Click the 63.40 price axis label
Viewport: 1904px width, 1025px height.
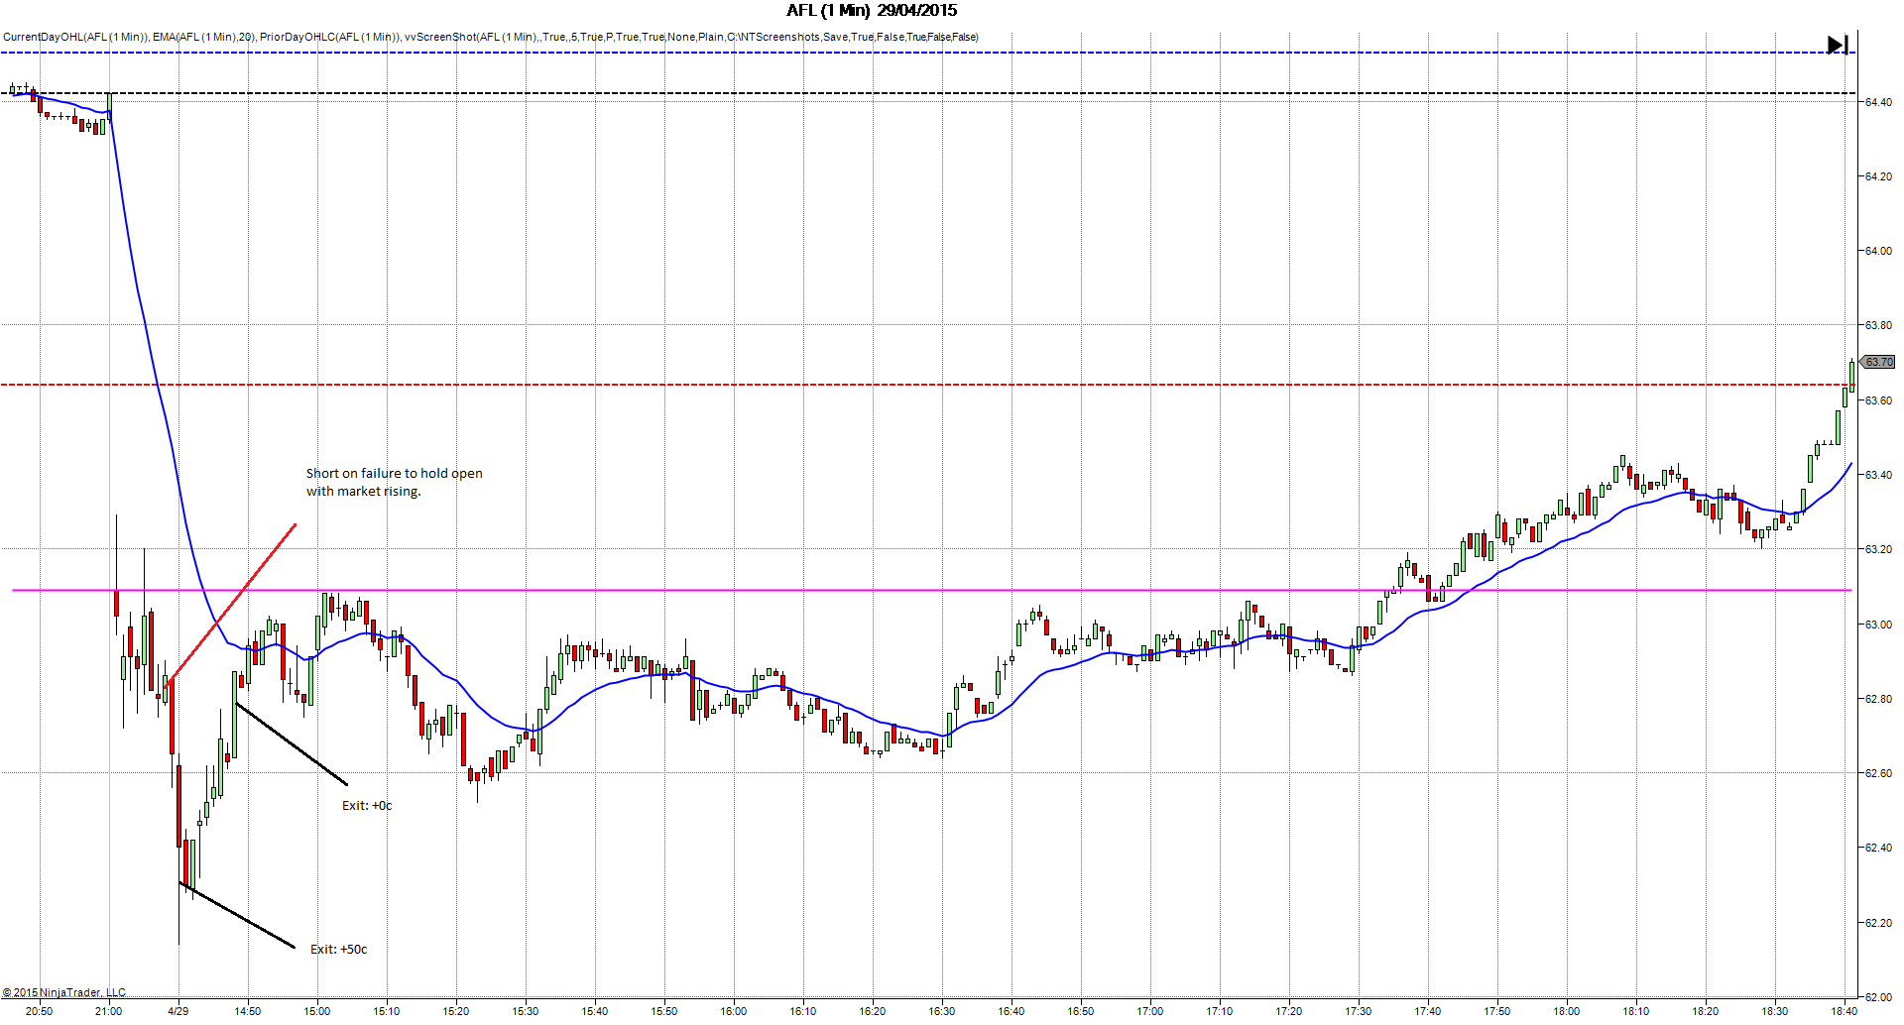pos(1877,475)
